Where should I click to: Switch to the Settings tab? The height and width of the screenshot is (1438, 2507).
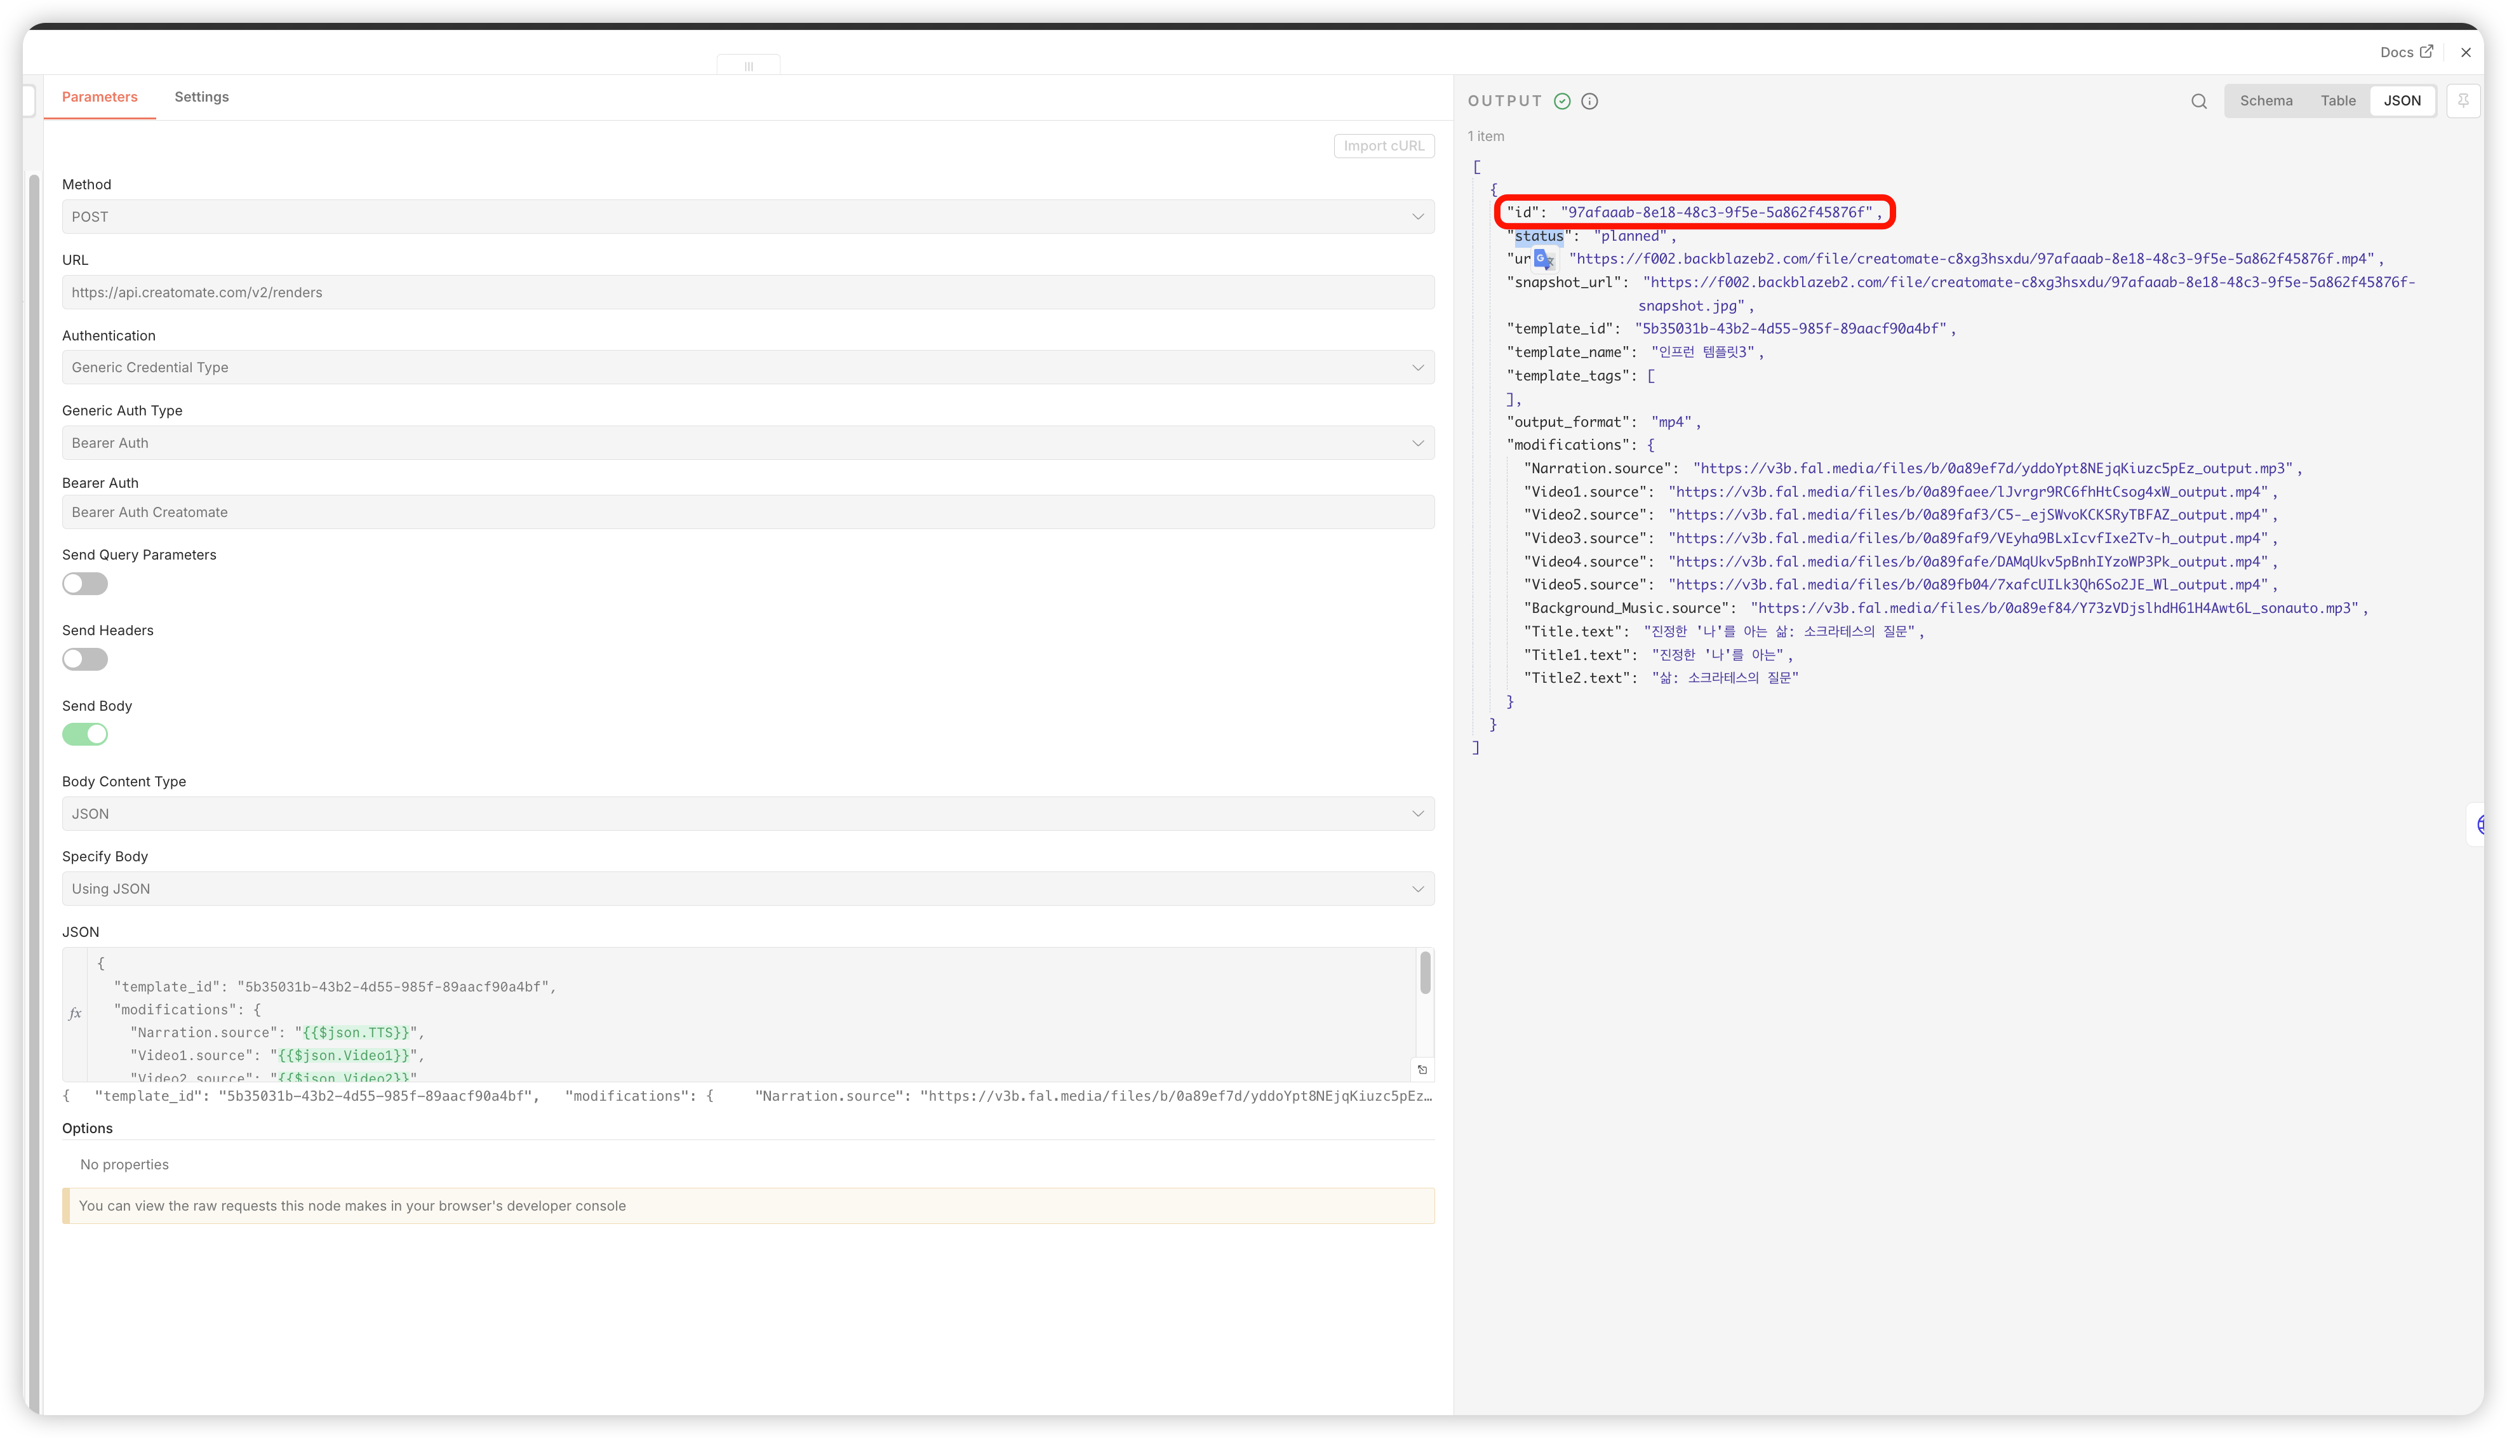pos(201,97)
